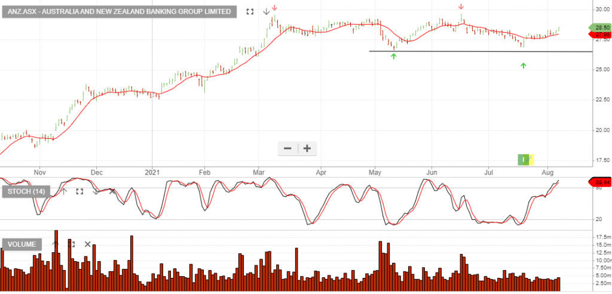This screenshot has width=612, height=294.
Task: Click the 'Aug' date axis label
Action: coord(548,171)
